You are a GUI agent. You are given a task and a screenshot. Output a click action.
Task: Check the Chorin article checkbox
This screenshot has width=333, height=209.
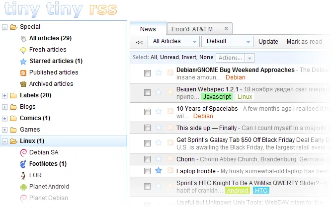147,159
